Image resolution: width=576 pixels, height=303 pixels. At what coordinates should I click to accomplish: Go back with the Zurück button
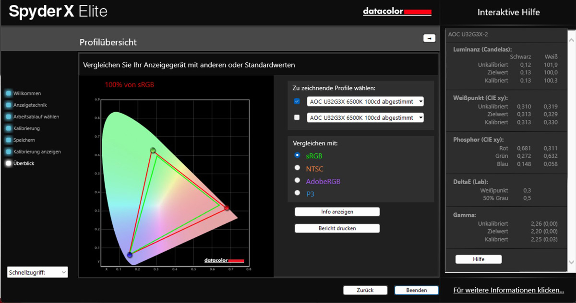(x=365, y=290)
